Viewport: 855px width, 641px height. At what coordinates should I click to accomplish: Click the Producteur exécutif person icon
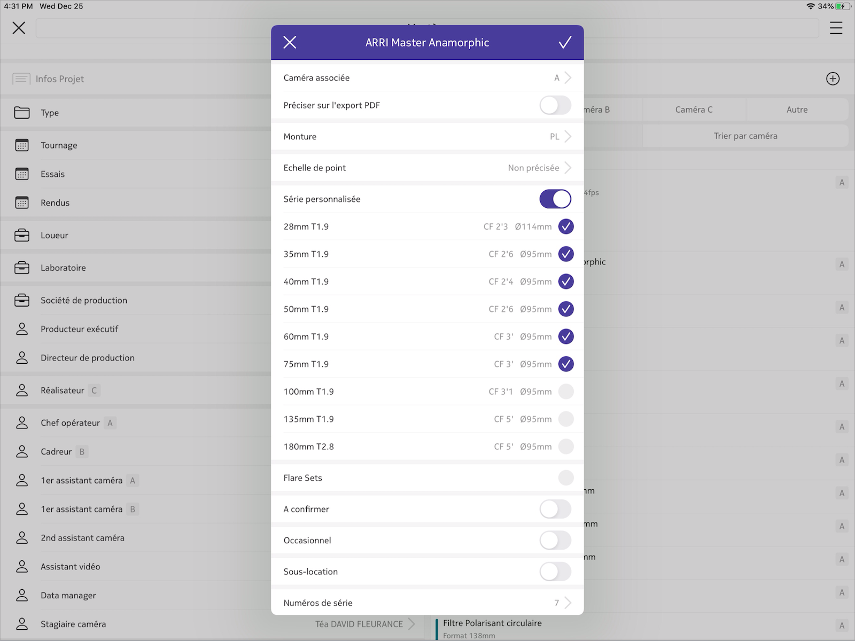click(22, 329)
